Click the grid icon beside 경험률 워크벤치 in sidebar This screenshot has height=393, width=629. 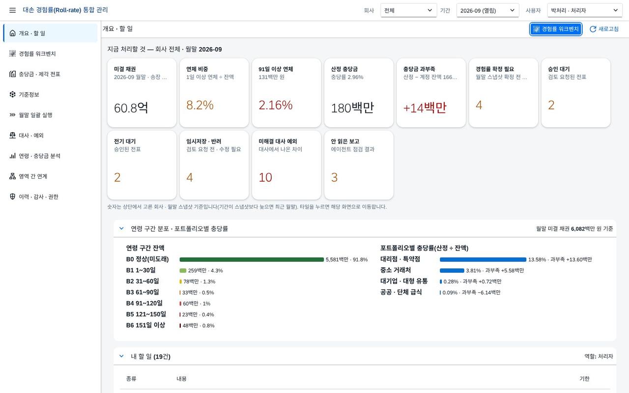13,54
